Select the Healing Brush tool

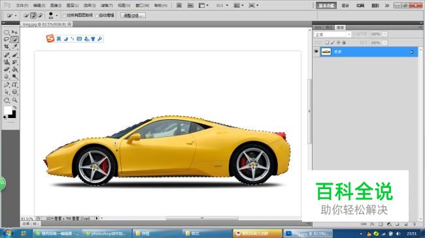coord(7,55)
